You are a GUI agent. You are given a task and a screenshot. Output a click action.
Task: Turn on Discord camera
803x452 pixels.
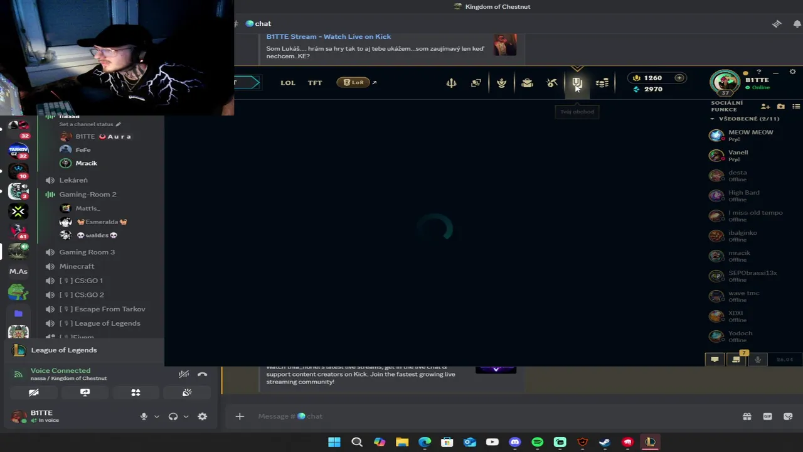pyautogui.click(x=34, y=392)
